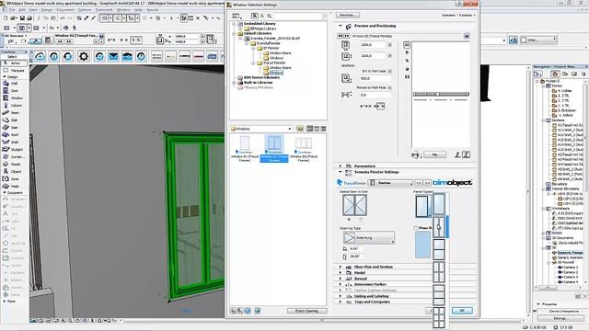
Task: Open the View menu
Action: (x=33, y=10)
